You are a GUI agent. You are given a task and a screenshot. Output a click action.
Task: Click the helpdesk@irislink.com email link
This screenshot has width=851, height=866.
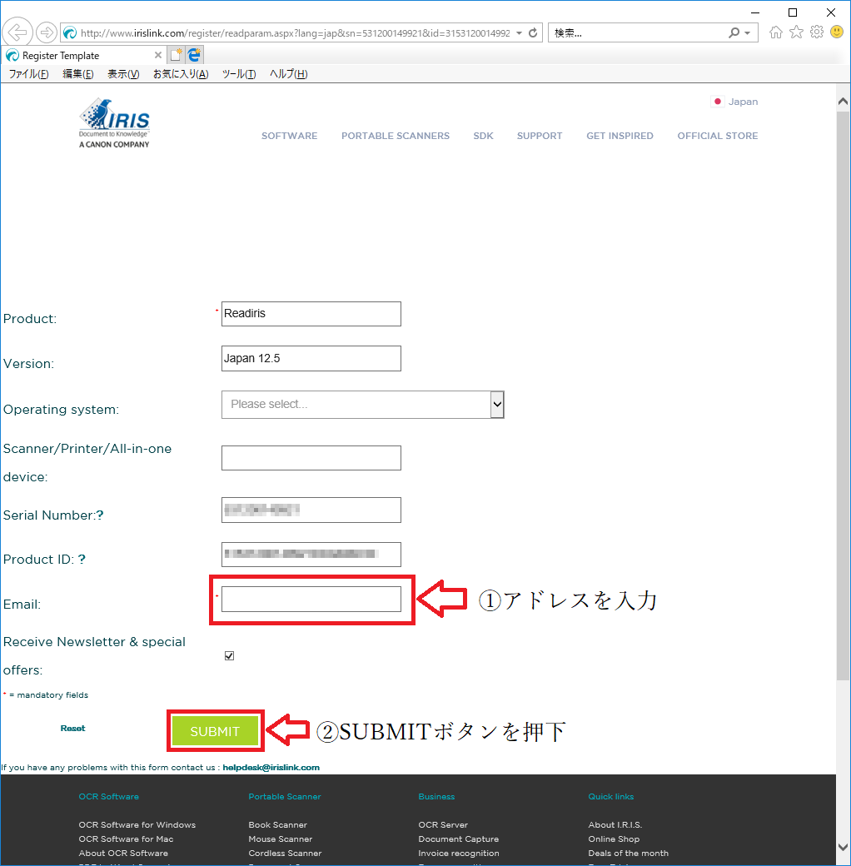(x=271, y=768)
